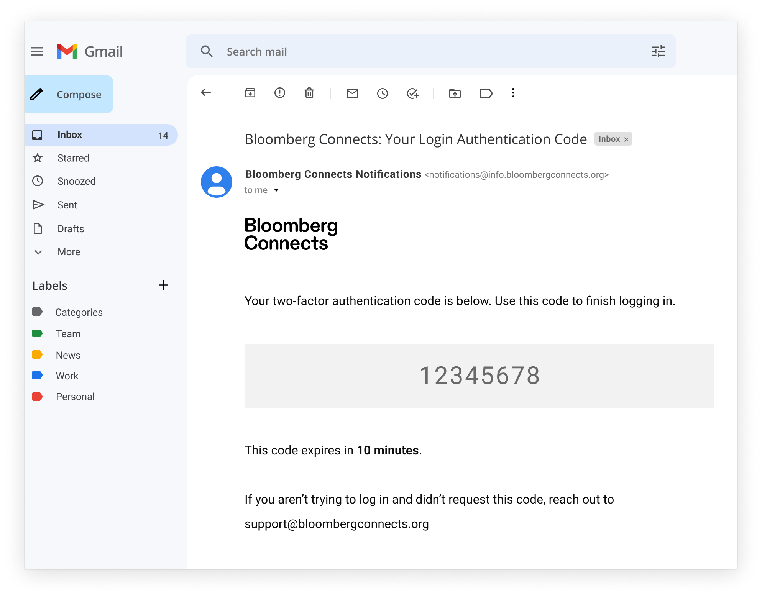Go back to the inbox with the arrow
This screenshot has width=762, height=597.
pos(206,93)
